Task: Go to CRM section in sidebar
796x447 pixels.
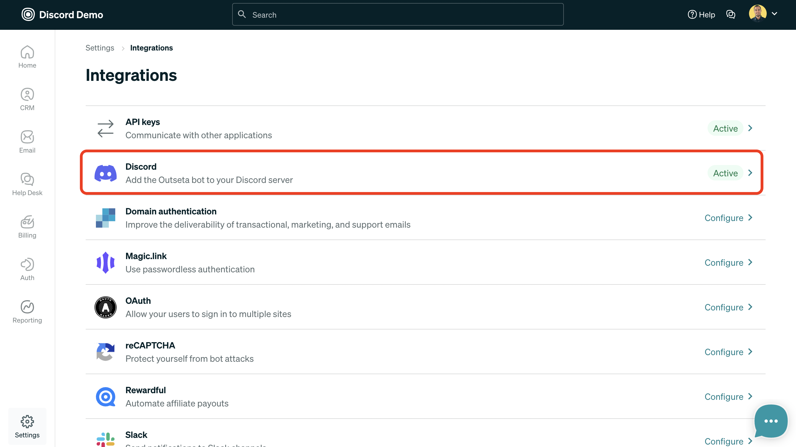Action: click(x=27, y=99)
